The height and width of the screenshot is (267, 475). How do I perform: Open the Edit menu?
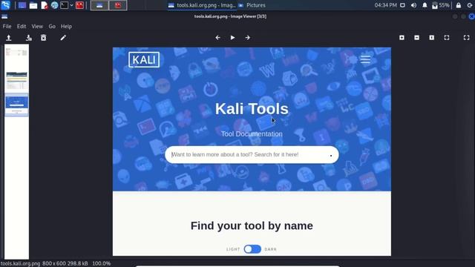coord(22,27)
